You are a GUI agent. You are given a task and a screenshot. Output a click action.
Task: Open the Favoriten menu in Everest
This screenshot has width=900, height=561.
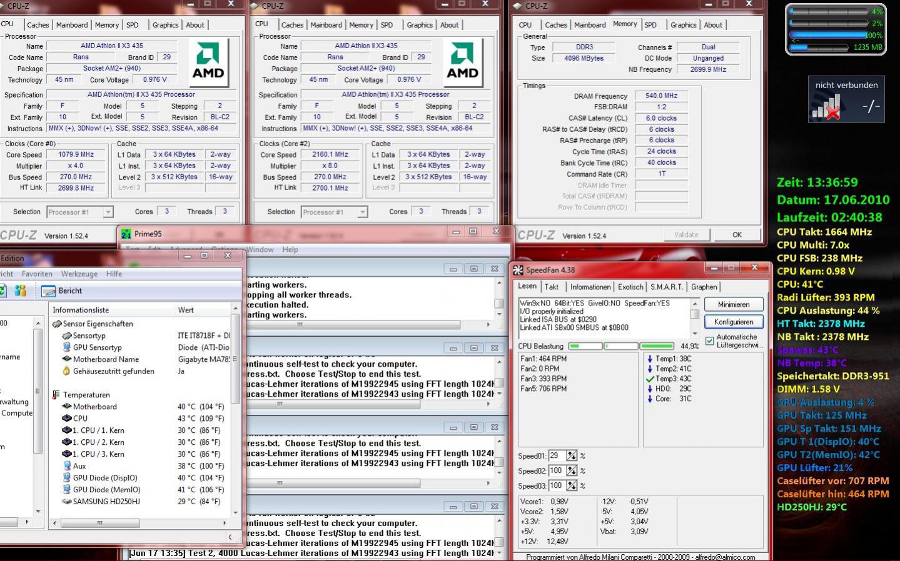click(37, 274)
